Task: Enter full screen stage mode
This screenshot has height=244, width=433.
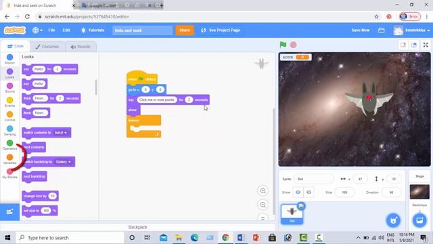Action: click(x=426, y=45)
